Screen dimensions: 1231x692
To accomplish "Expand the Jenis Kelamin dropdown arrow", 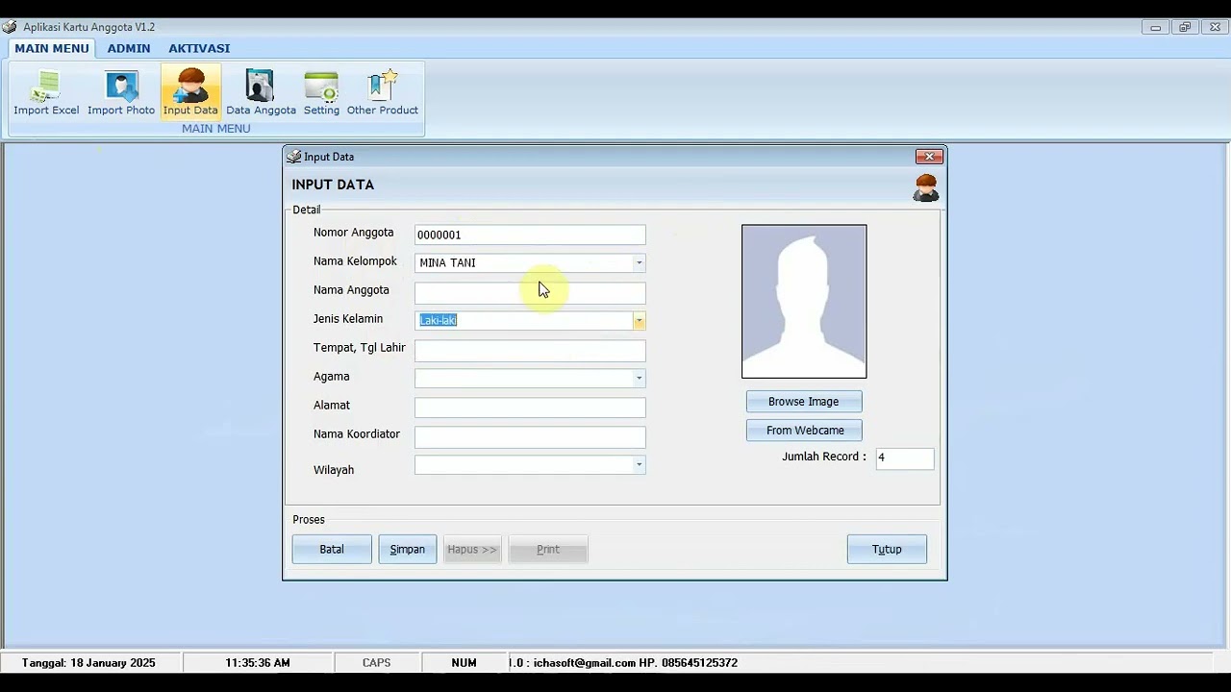I will tap(639, 320).
